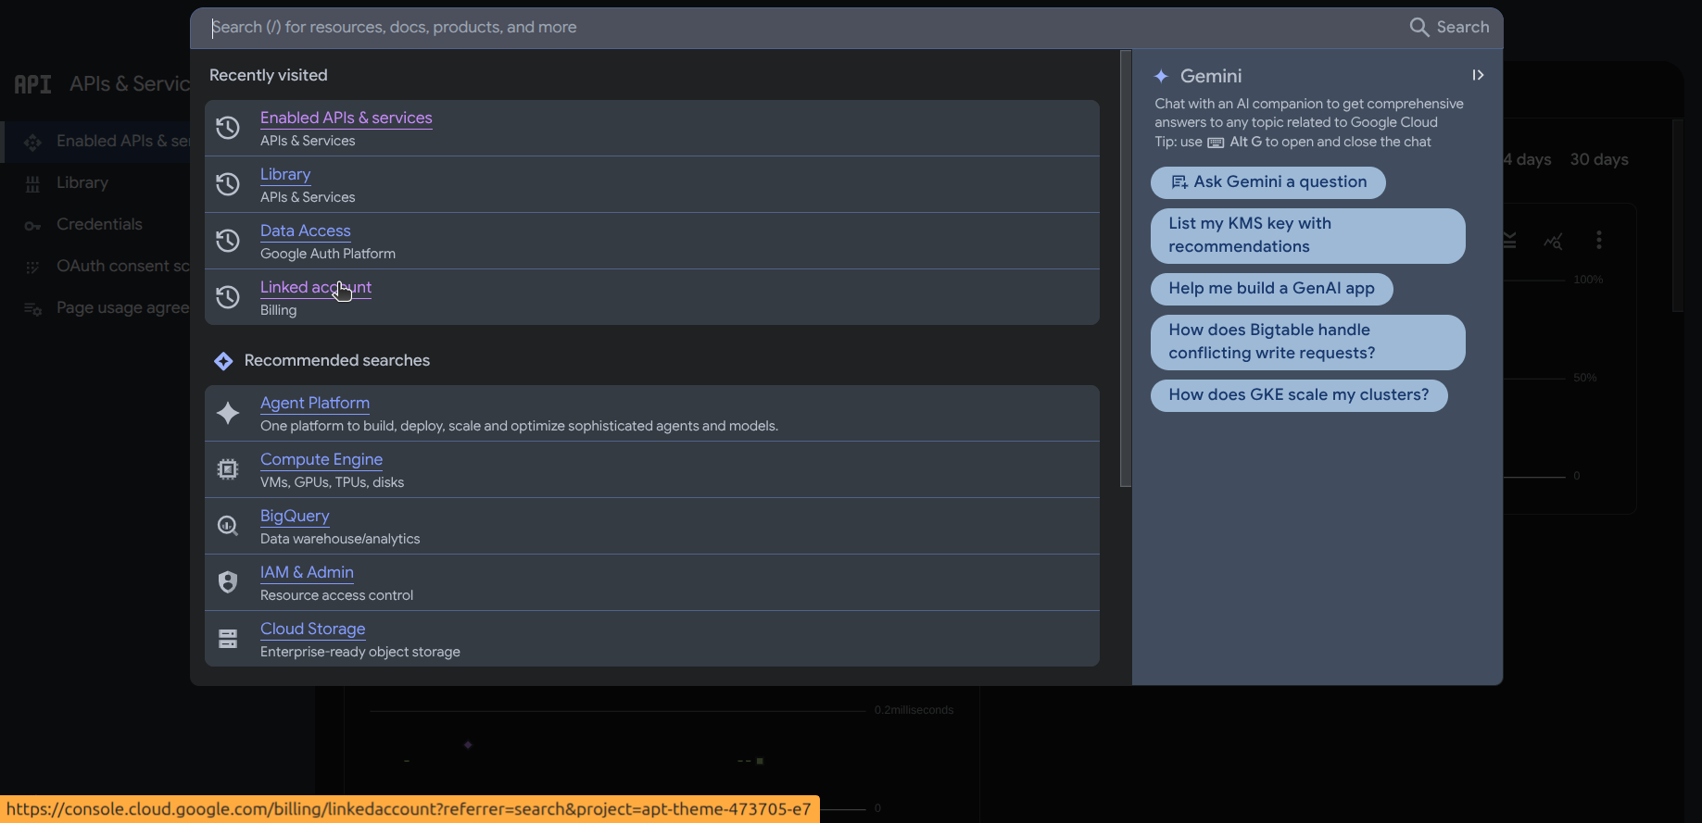The width and height of the screenshot is (1702, 823).
Task: Open the chart's three-dot more options menu
Action: [x=1598, y=241]
